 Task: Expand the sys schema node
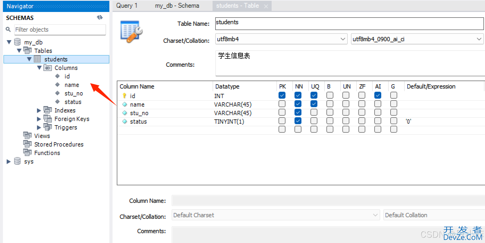(9, 161)
